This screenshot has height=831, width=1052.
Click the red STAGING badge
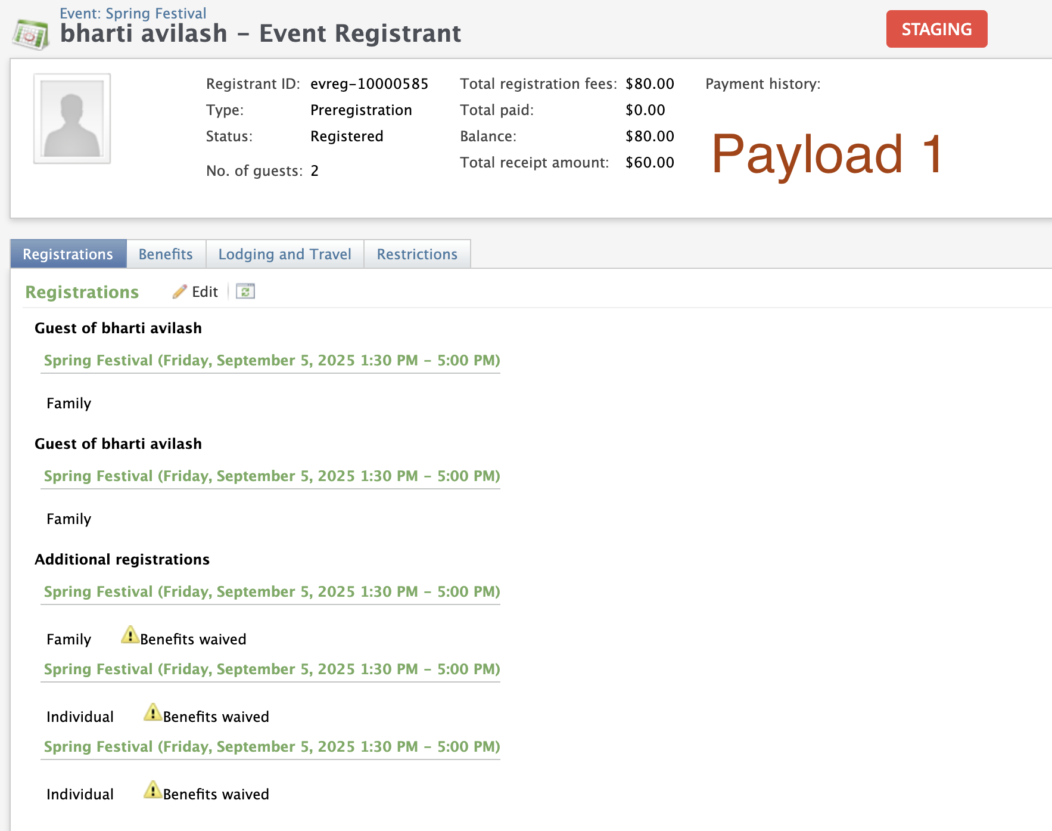click(x=936, y=29)
